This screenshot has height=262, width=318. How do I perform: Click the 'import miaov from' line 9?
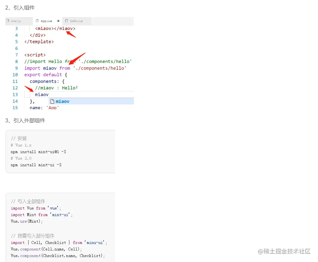pyautogui.click(x=75, y=68)
